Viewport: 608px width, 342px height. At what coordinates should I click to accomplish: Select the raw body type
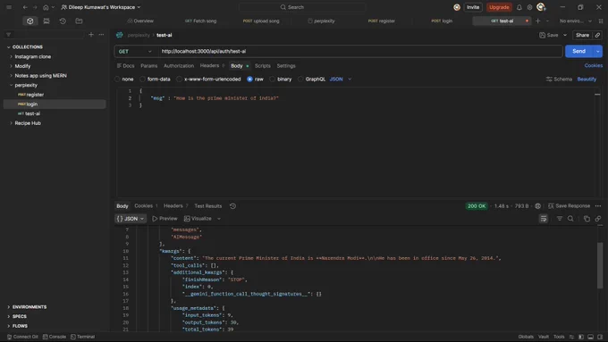coord(249,79)
